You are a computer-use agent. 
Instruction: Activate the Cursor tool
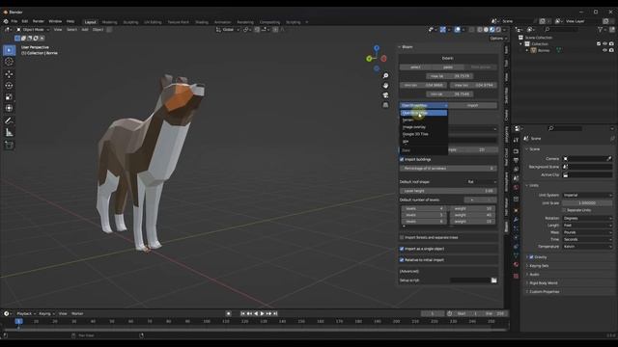click(x=9, y=62)
